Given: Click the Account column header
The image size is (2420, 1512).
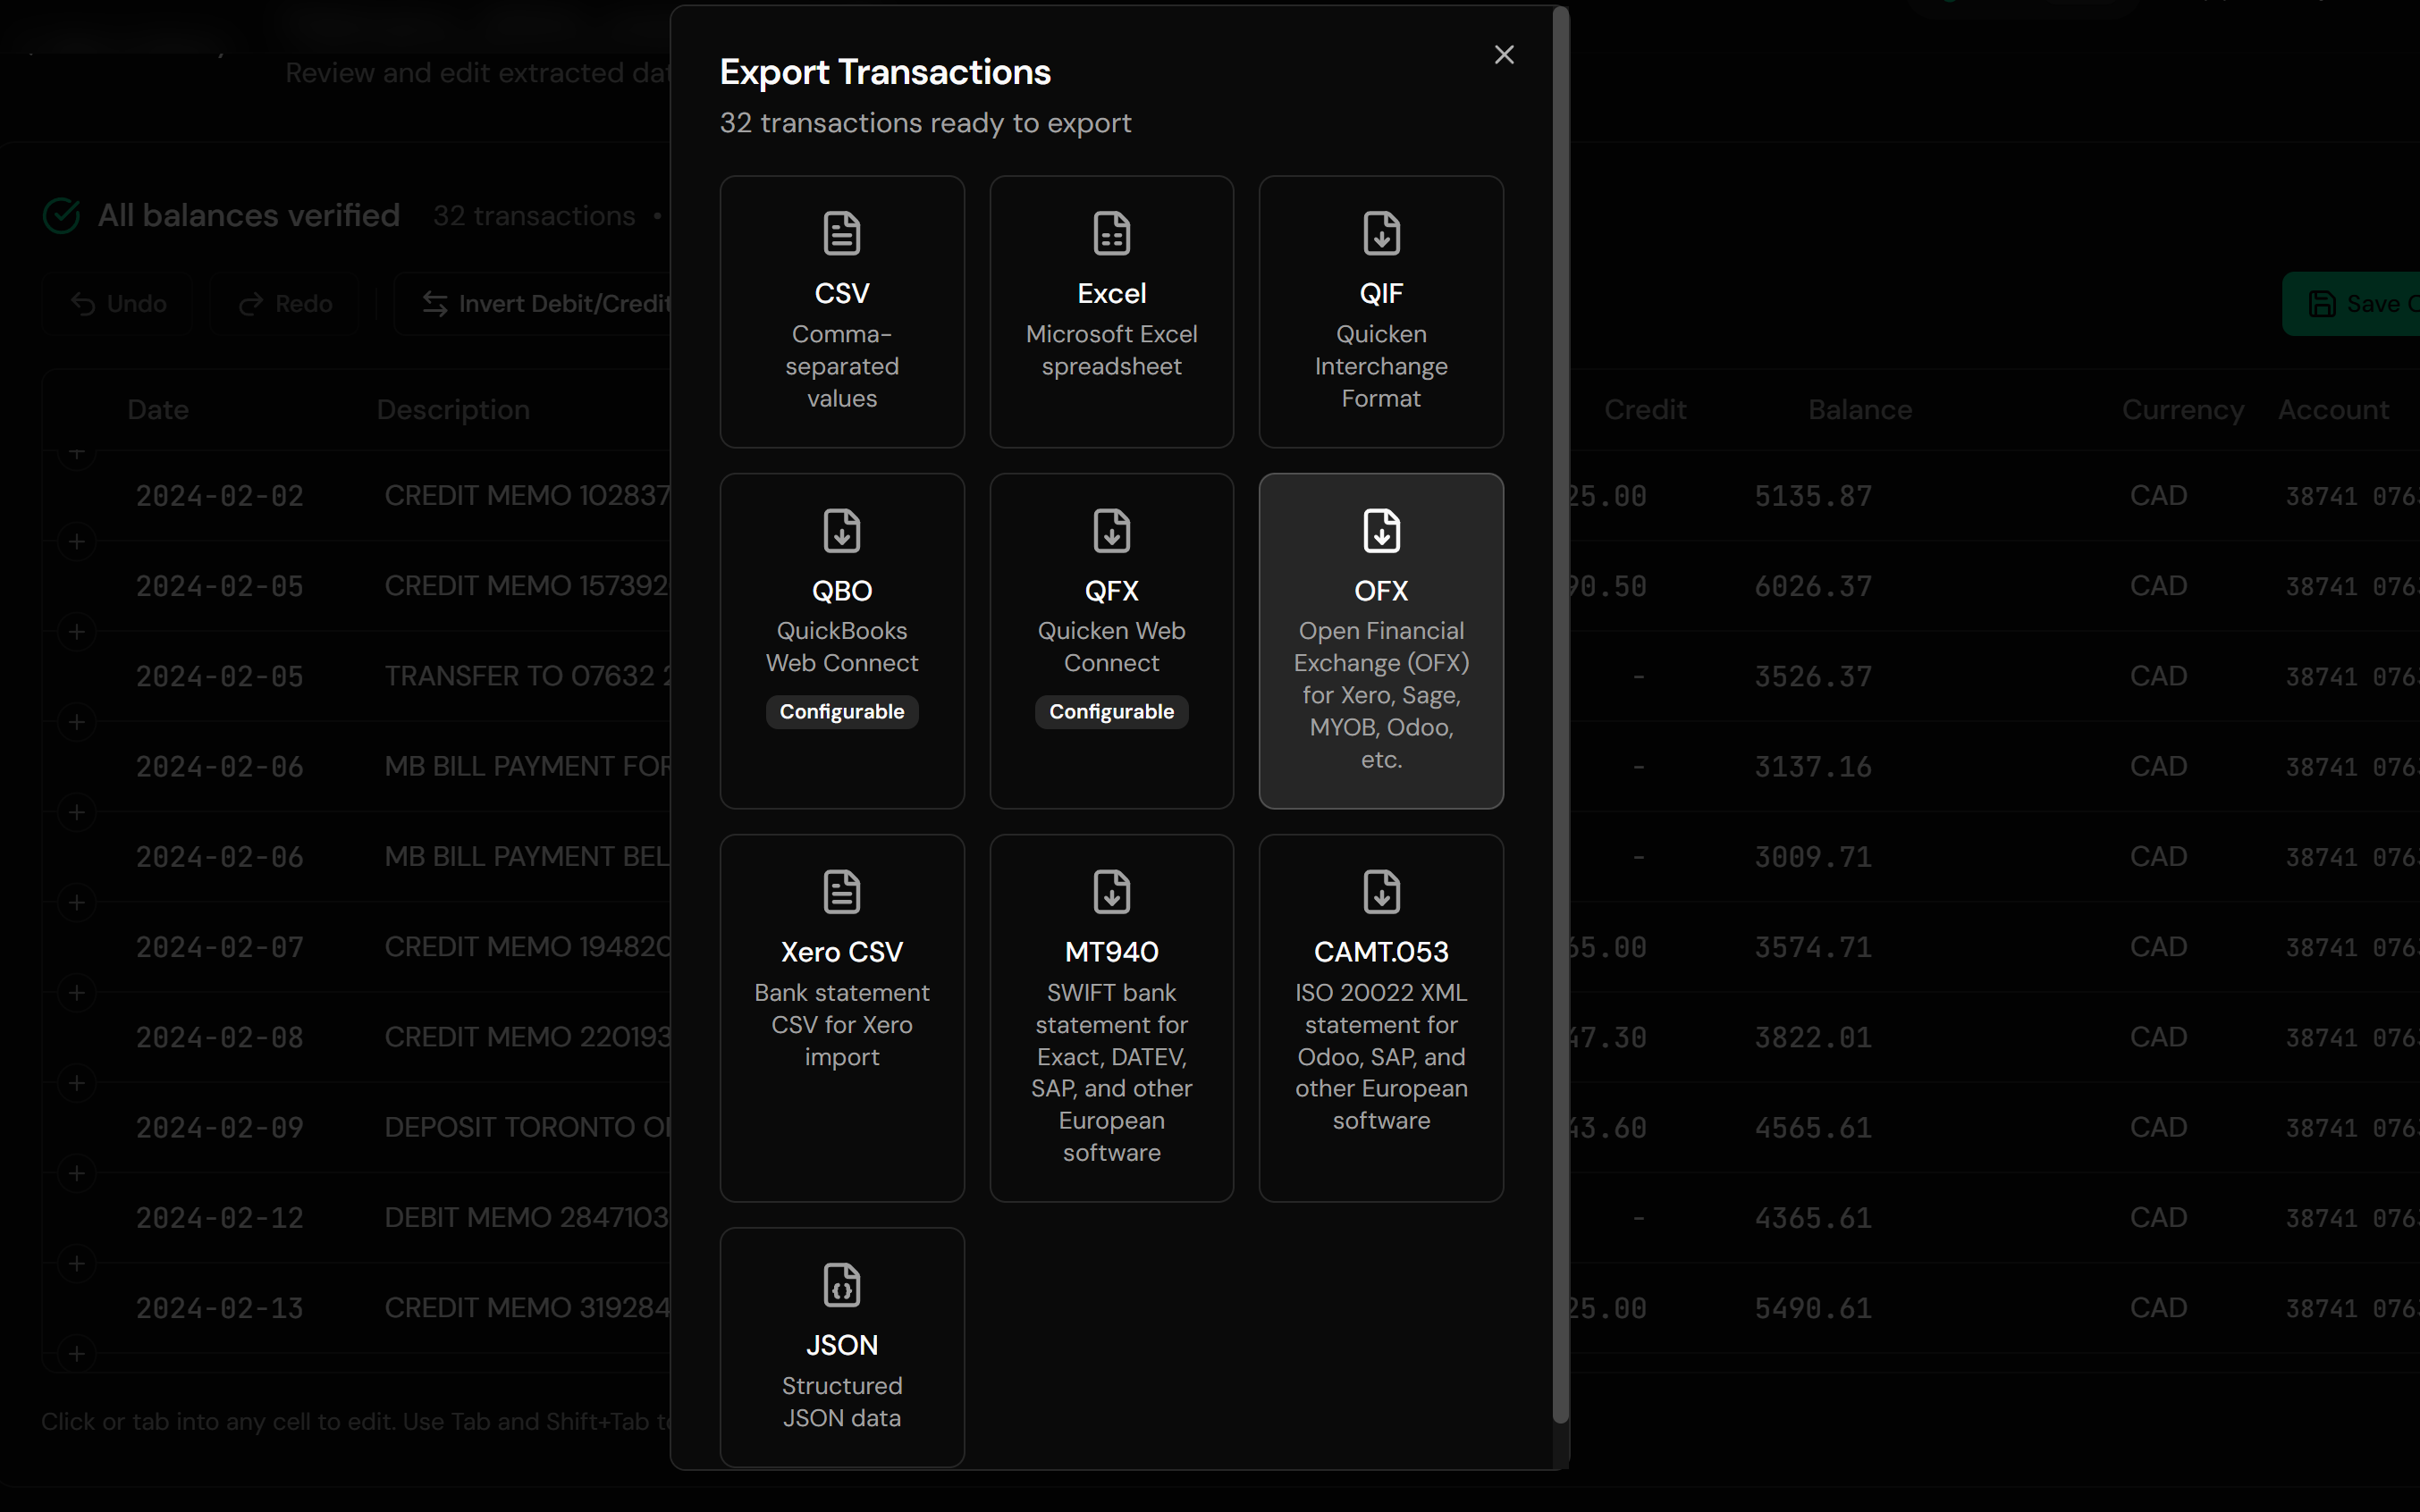Looking at the screenshot, I should [2333, 409].
